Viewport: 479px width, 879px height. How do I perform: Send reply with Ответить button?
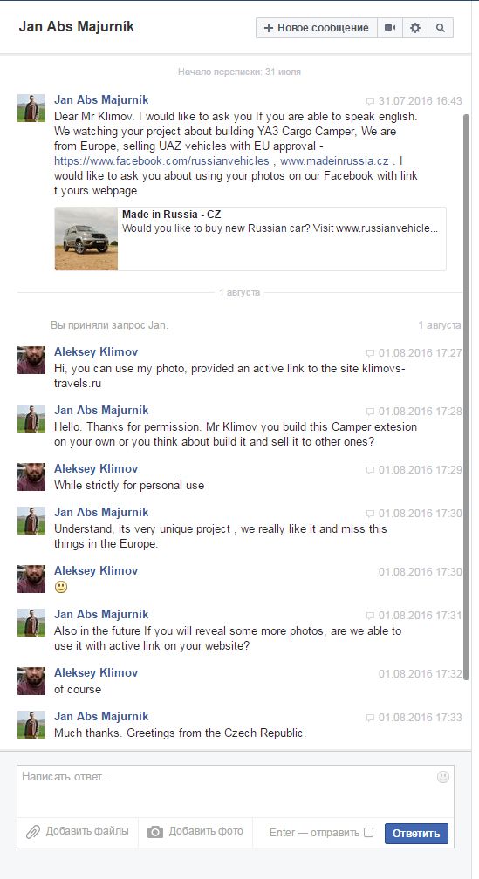coord(416,834)
